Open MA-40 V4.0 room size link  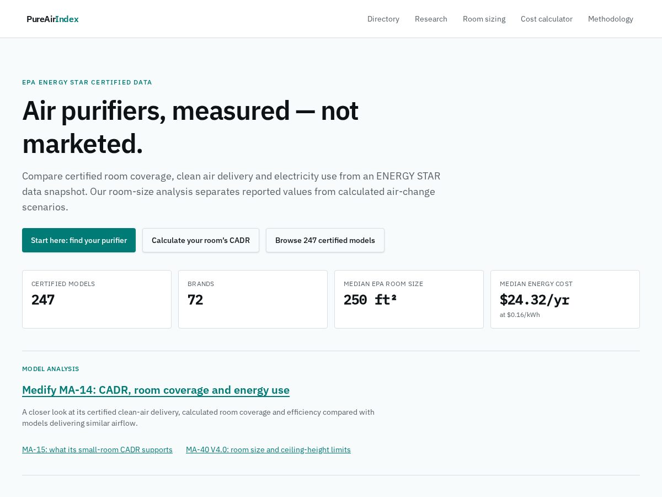coord(268,450)
